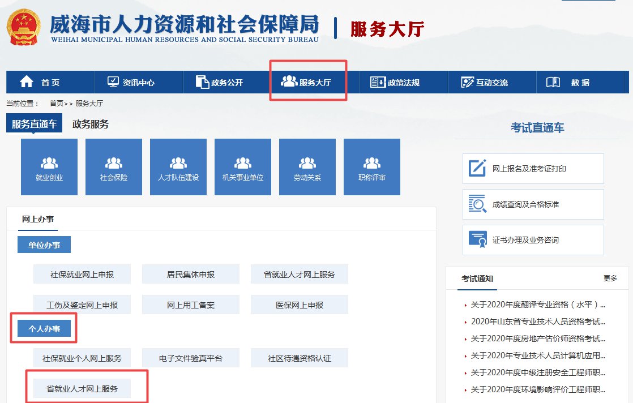Viewport: 633px width, 403px height.
Task: Select the 服务直通车 tab
Action: [x=34, y=125]
